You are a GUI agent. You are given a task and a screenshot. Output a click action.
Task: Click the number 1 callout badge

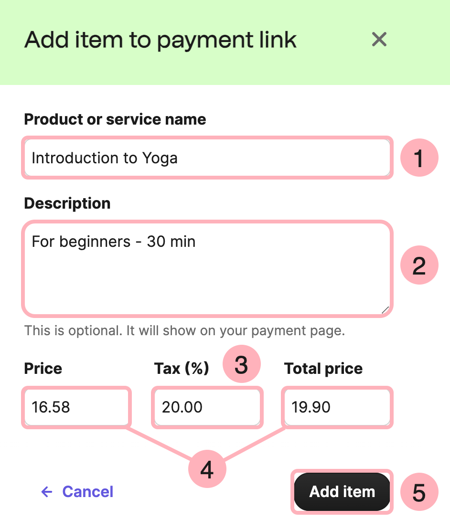[x=419, y=159]
